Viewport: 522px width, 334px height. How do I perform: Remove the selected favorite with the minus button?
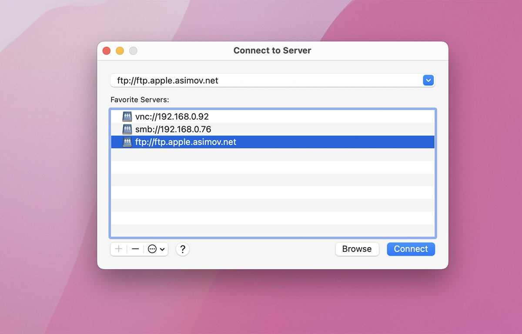[x=135, y=249]
